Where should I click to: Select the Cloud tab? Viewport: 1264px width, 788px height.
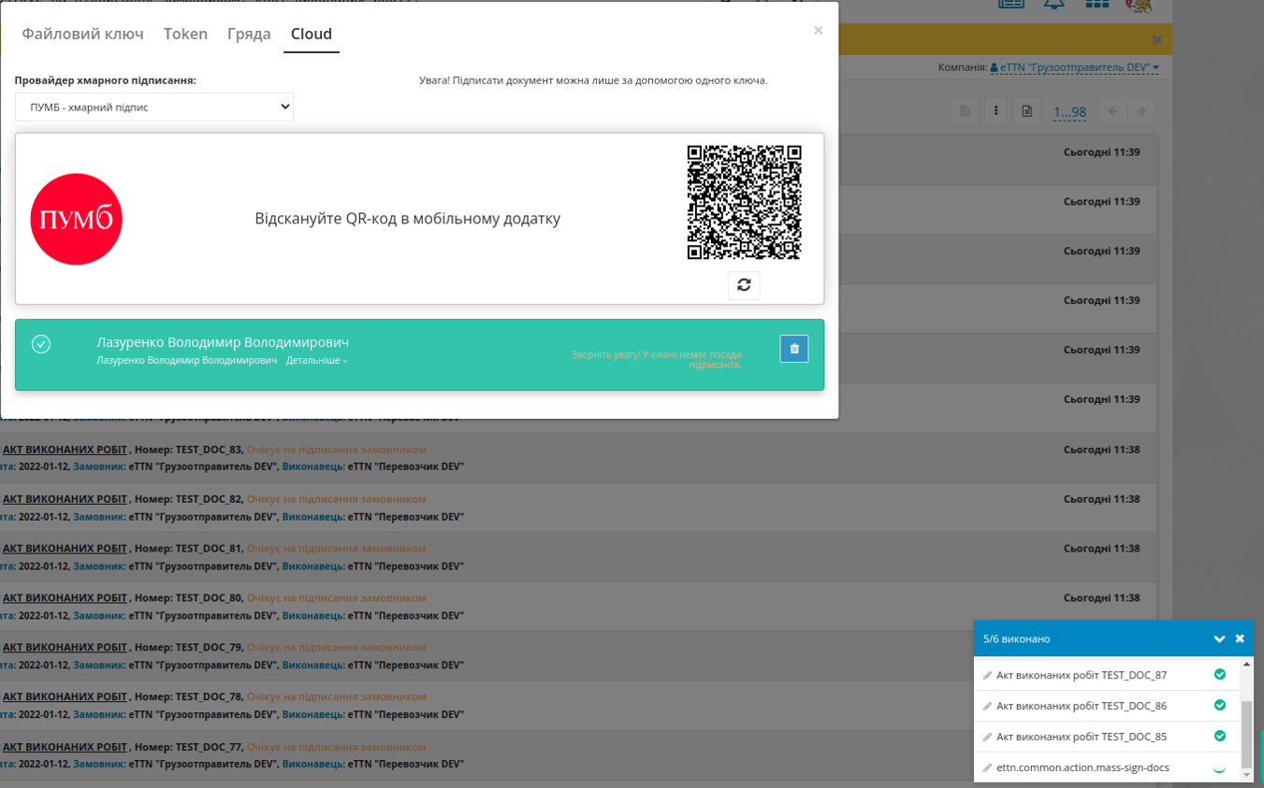312,34
